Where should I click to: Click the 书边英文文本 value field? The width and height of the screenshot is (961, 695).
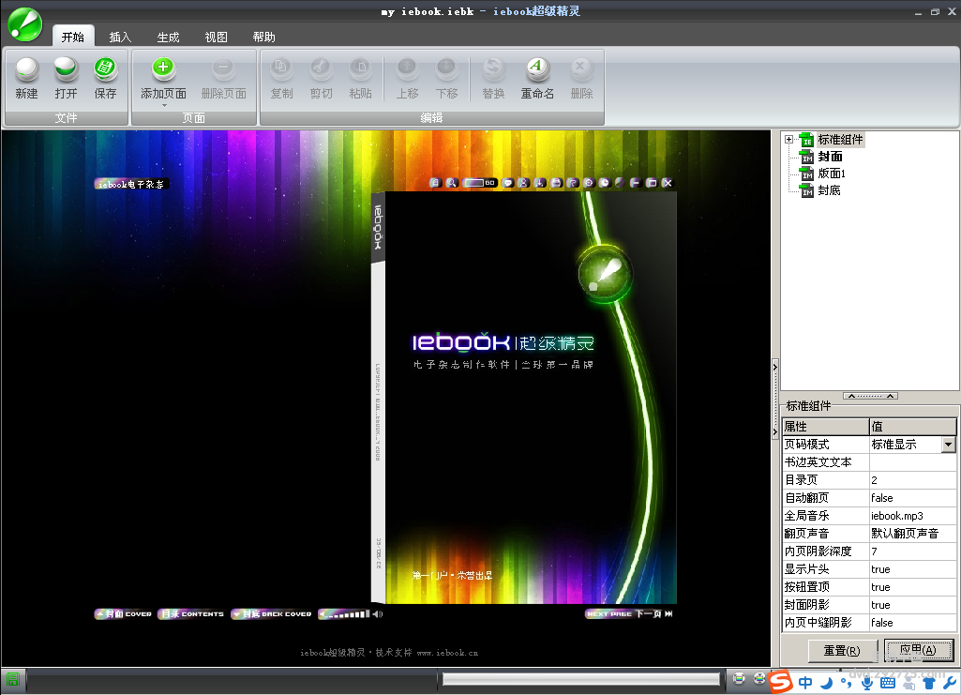pyautogui.click(x=912, y=462)
